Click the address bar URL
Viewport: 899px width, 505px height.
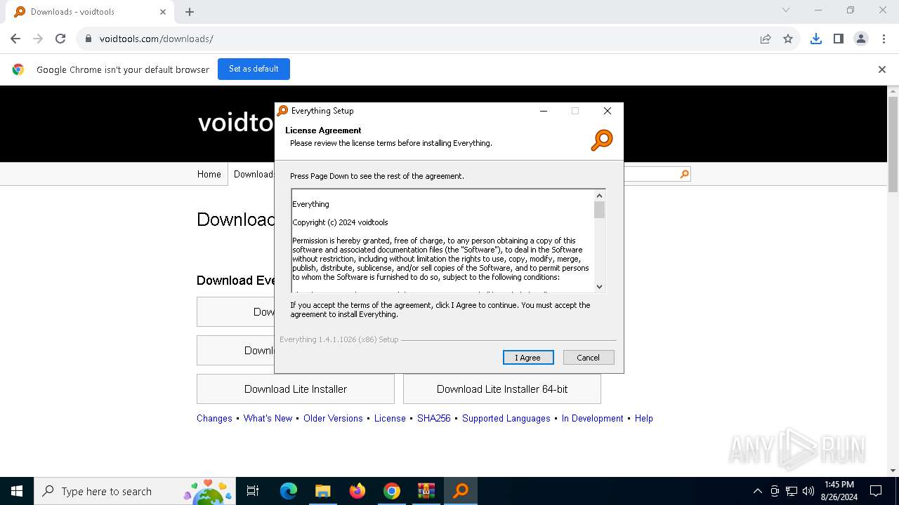point(157,39)
